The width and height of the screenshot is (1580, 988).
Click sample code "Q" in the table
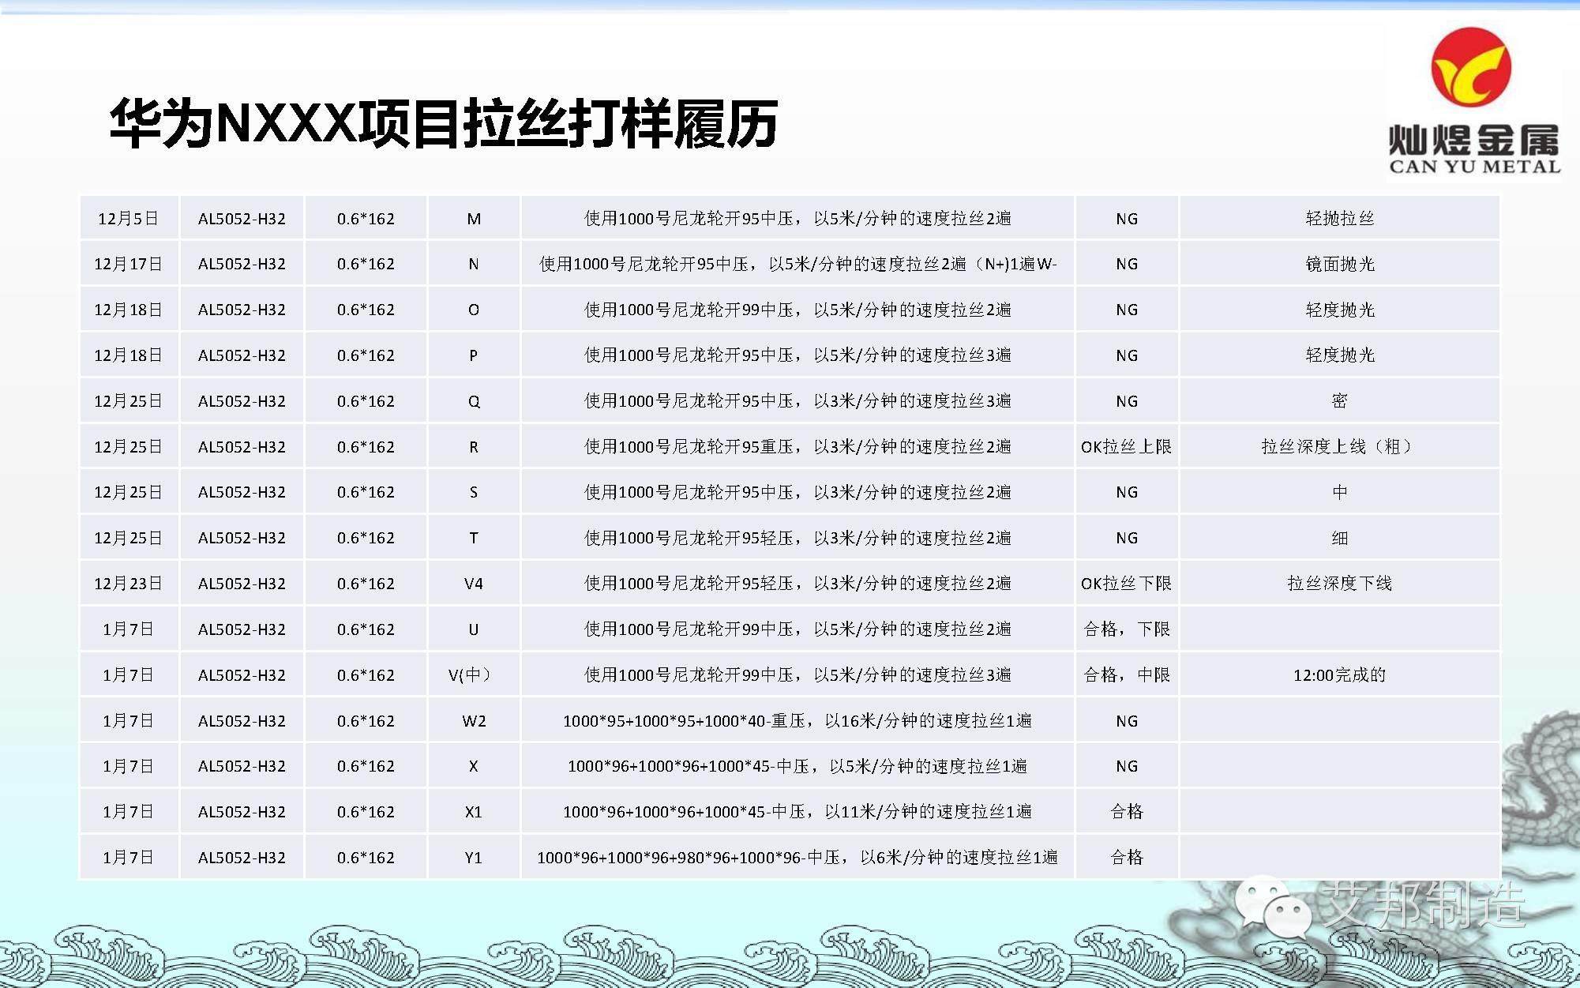(474, 401)
